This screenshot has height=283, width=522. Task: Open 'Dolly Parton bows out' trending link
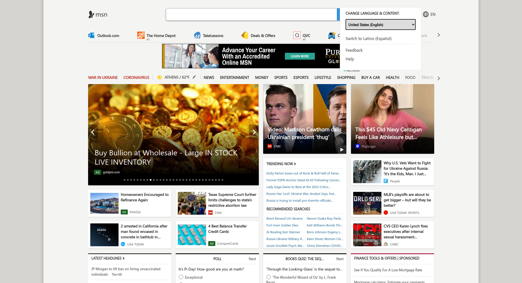[303, 173]
